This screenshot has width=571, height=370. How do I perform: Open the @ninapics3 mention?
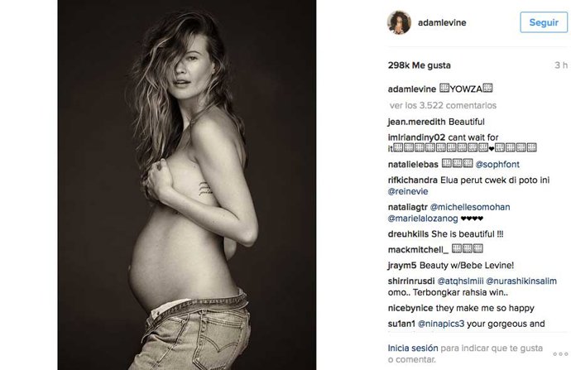440,324
